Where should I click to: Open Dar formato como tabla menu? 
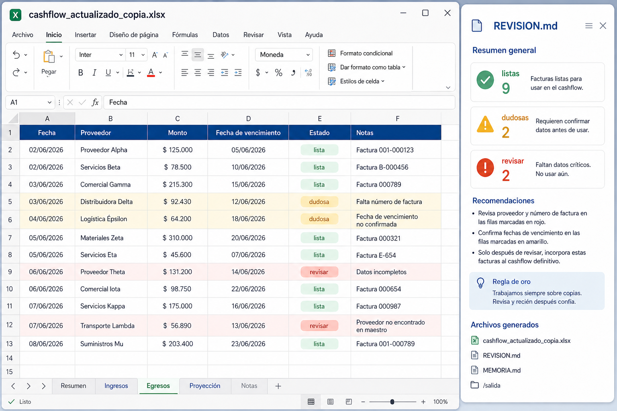[x=367, y=67]
